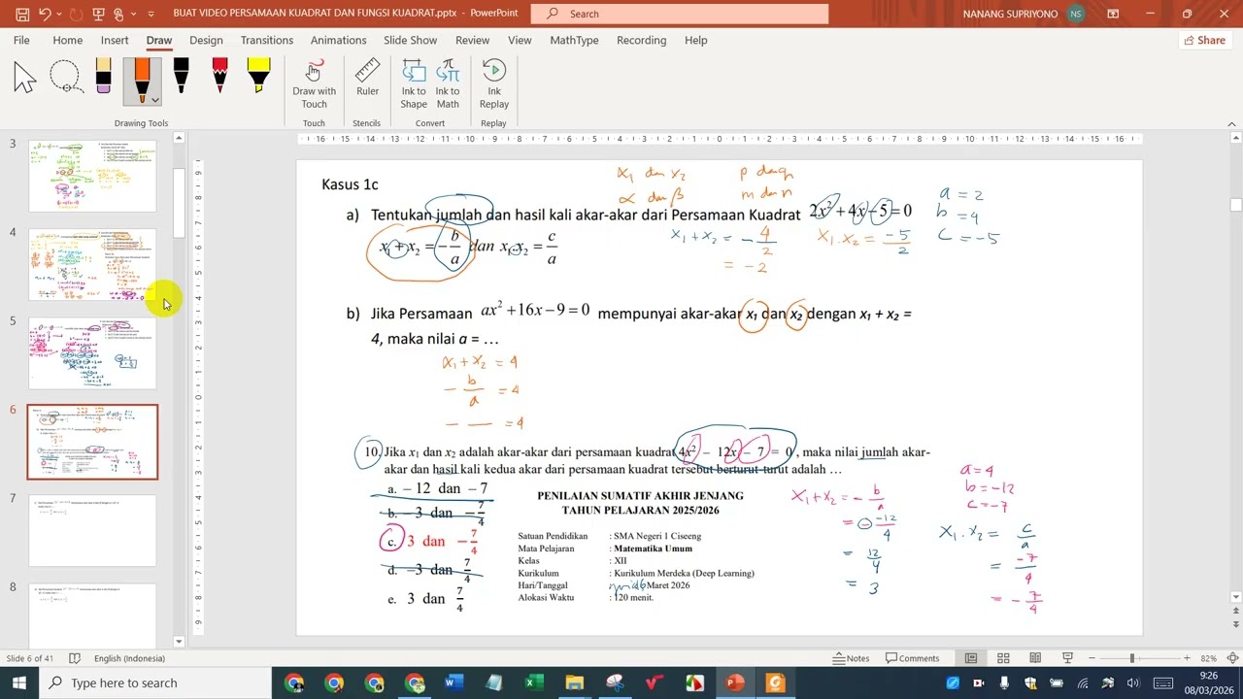Click thumbnail pane scroll-up arrow
Screen dimensions: 1243x699
179,139
